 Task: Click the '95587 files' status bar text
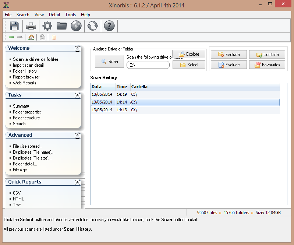pyautogui.click(x=207, y=212)
